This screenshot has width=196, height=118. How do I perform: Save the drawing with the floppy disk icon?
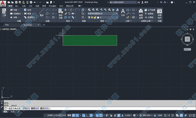tap(16, 2)
